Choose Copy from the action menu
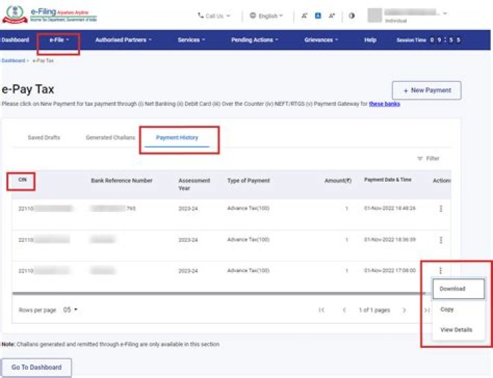The image size is (493, 378). [446, 309]
